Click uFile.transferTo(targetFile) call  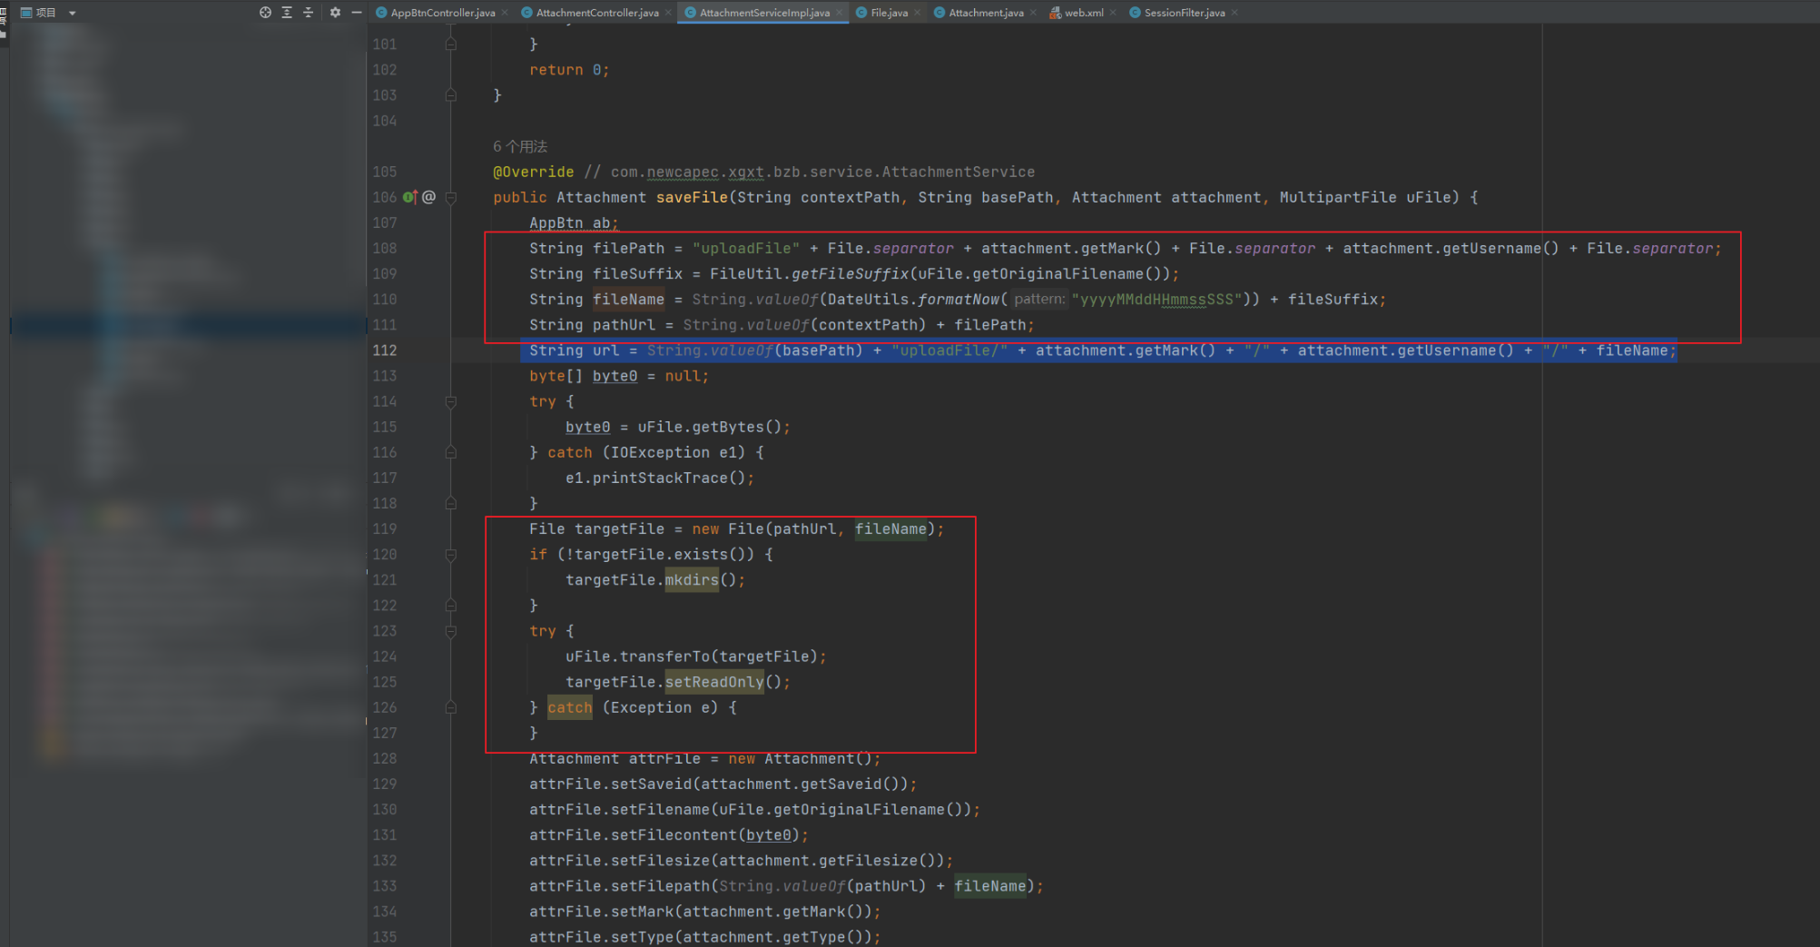[x=692, y=656]
